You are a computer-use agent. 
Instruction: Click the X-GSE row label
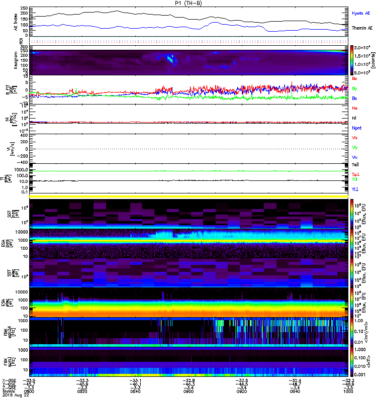(10, 381)
